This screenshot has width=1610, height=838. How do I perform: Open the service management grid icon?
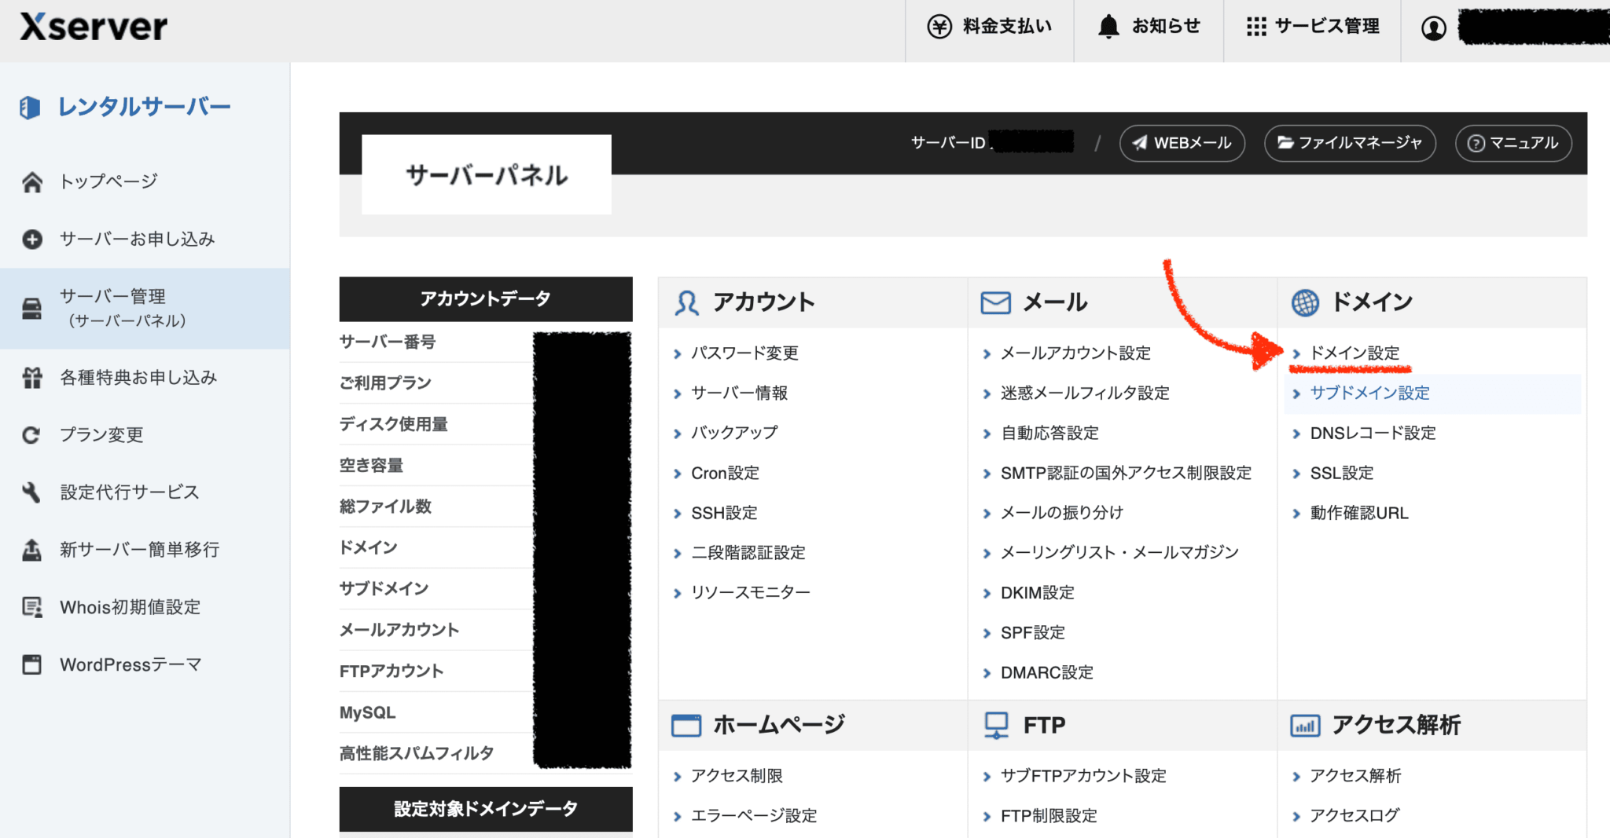1256,27
